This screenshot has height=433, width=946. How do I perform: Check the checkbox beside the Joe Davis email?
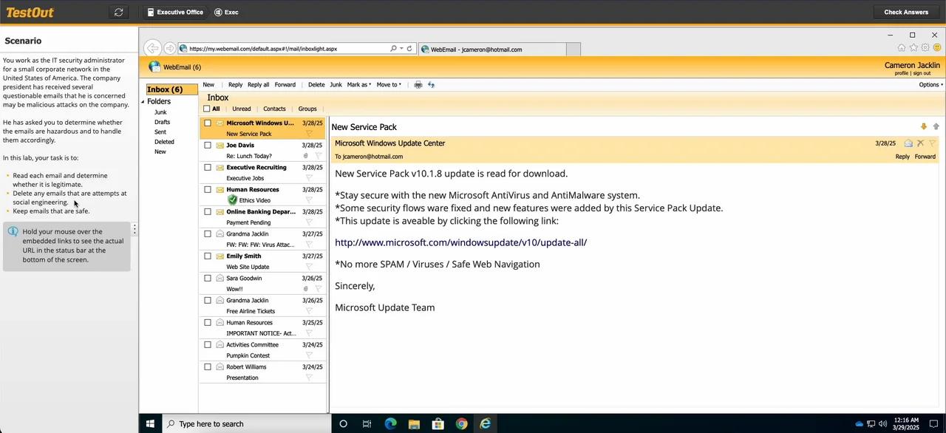208,145
